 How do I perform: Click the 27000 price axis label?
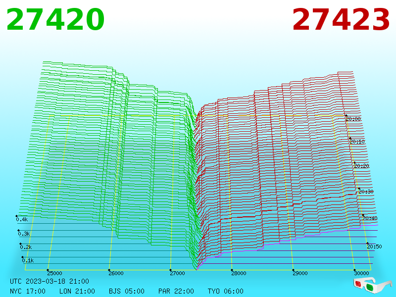(177, 273)
